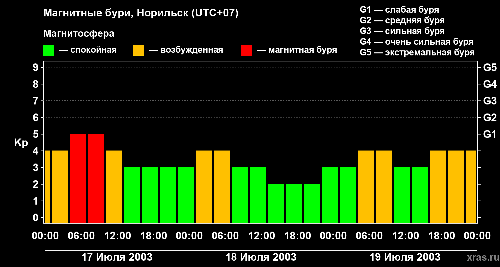Click the '— магнитная буря' legend label

point(297,50)
